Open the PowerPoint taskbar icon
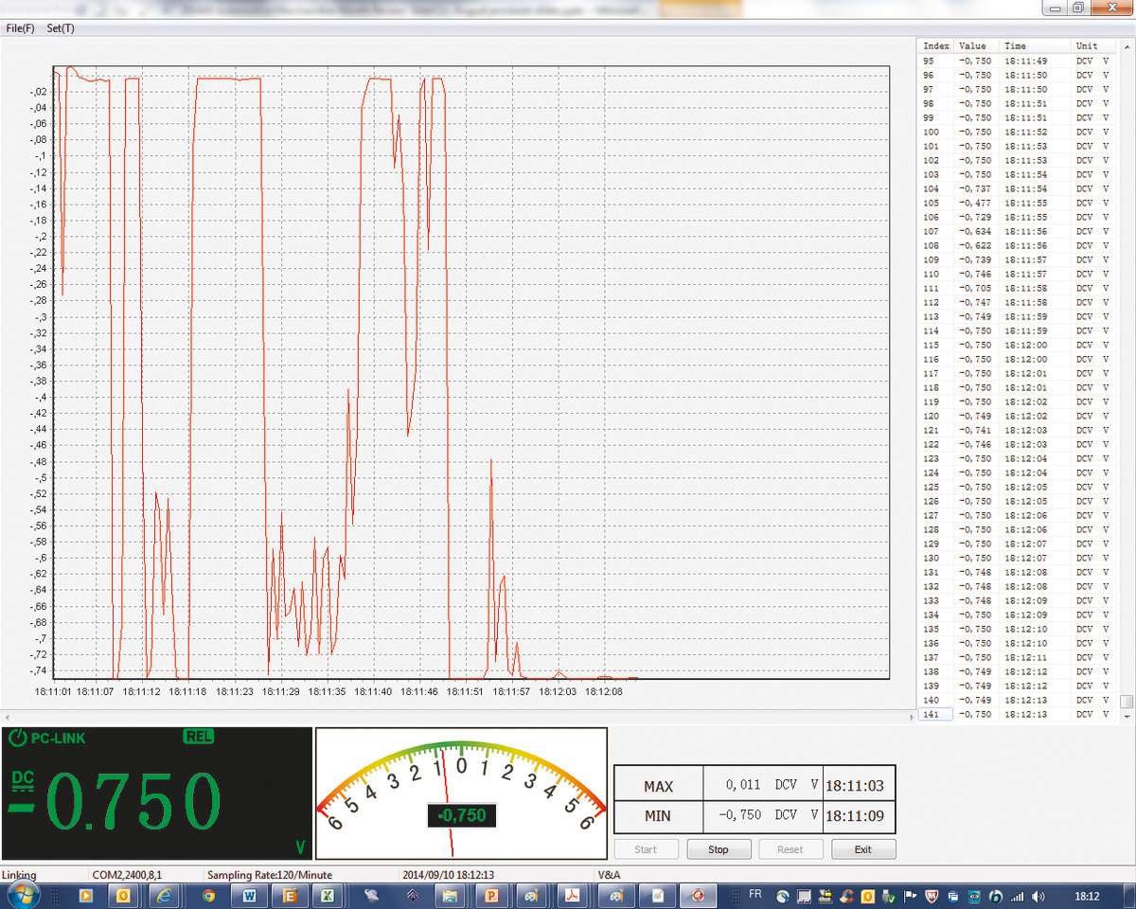Screen dimensions: 1136x909 point(491,895)
